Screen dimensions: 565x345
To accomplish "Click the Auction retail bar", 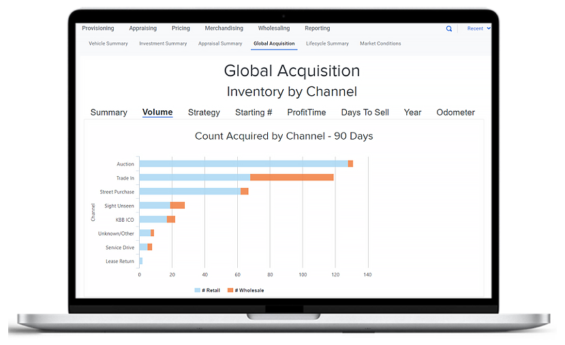I will coord(243,164).
